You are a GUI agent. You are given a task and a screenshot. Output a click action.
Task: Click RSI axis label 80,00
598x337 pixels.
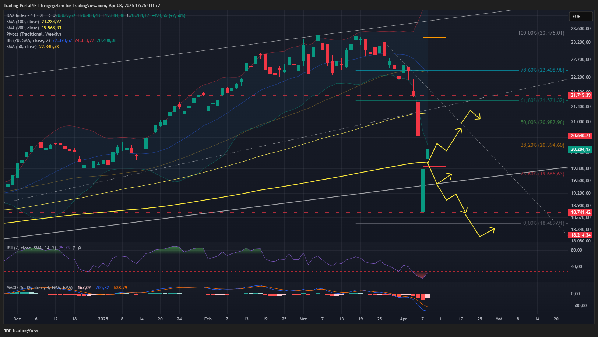point(576,250)
